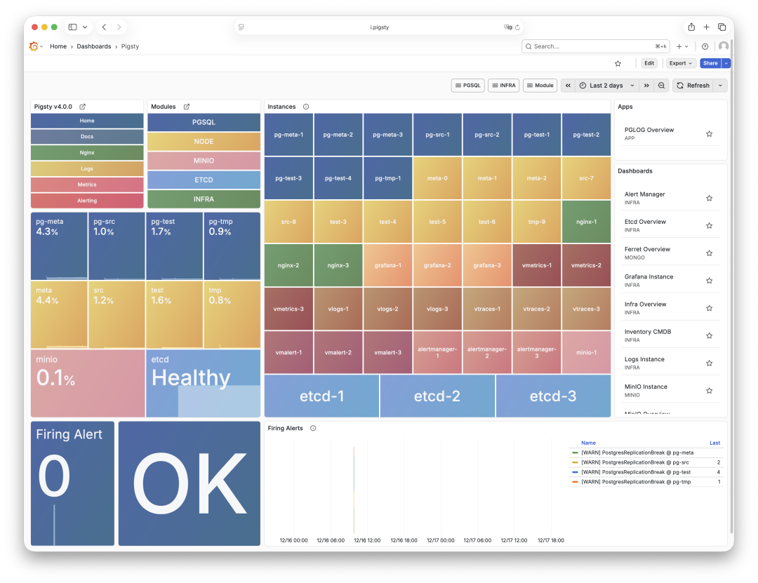The height and width of the screenshot is (583, 758).
Task: Open the Dashboards breadcrumb entry
Action: click(94, 46)
